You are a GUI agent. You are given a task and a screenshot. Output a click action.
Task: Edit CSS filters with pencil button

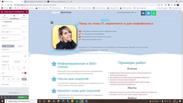(x=25, y=56)
